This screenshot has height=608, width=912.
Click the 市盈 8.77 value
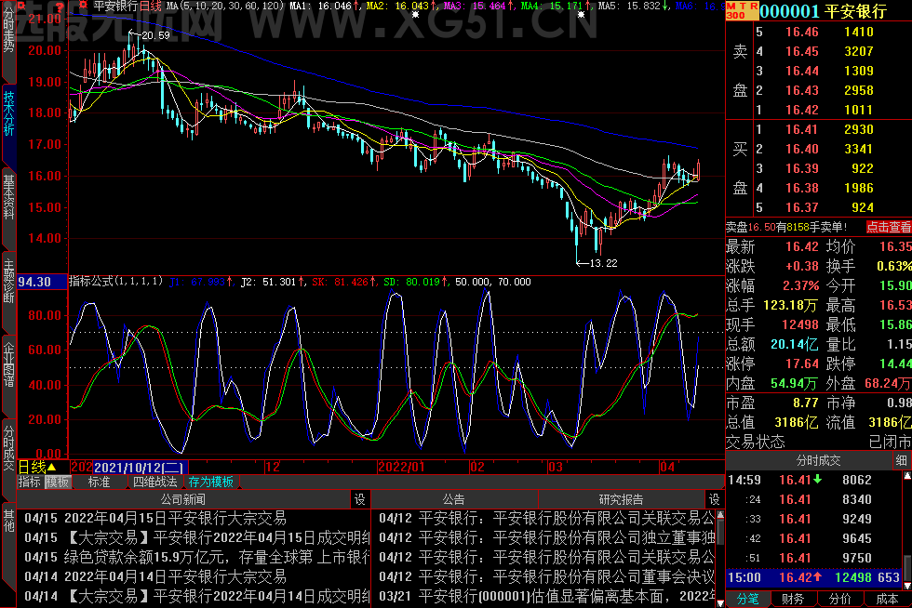click(x=806, y=403)
